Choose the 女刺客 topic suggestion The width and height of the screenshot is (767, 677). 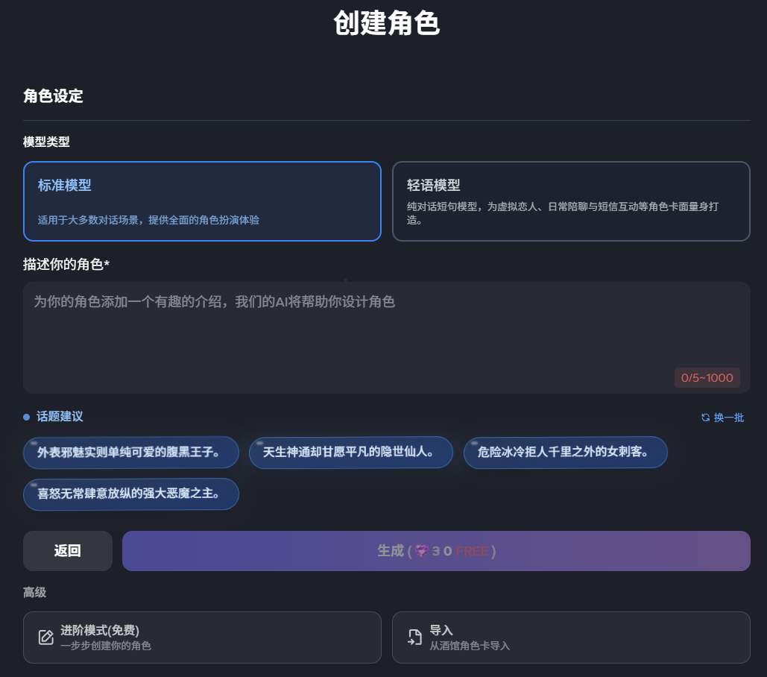click(x=565, y=452)
